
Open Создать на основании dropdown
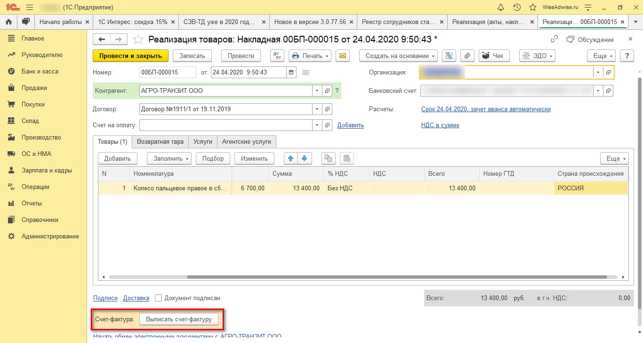point(399,56)
